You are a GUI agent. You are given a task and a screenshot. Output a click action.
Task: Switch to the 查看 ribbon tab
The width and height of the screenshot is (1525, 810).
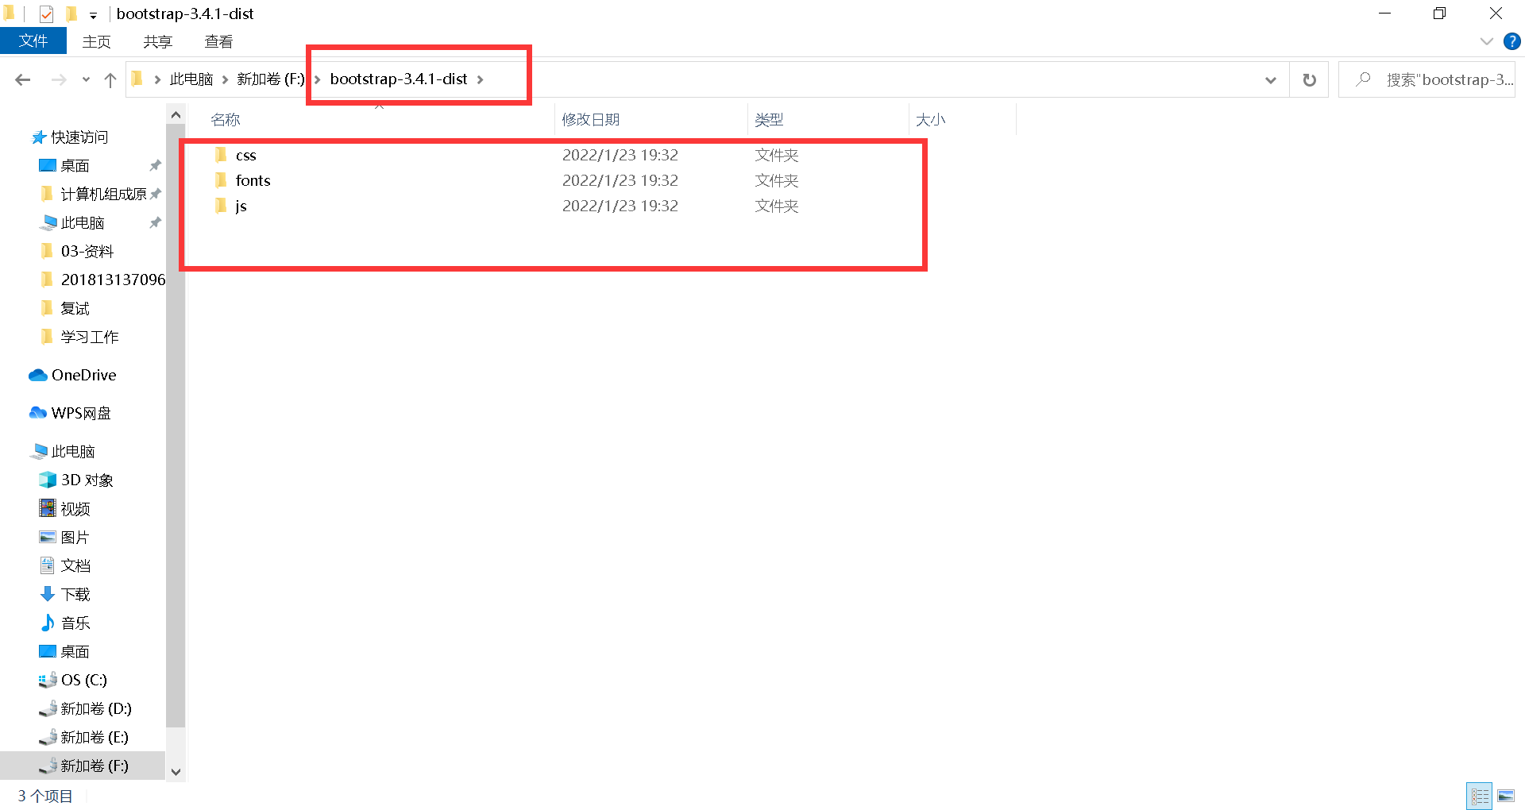219,41
